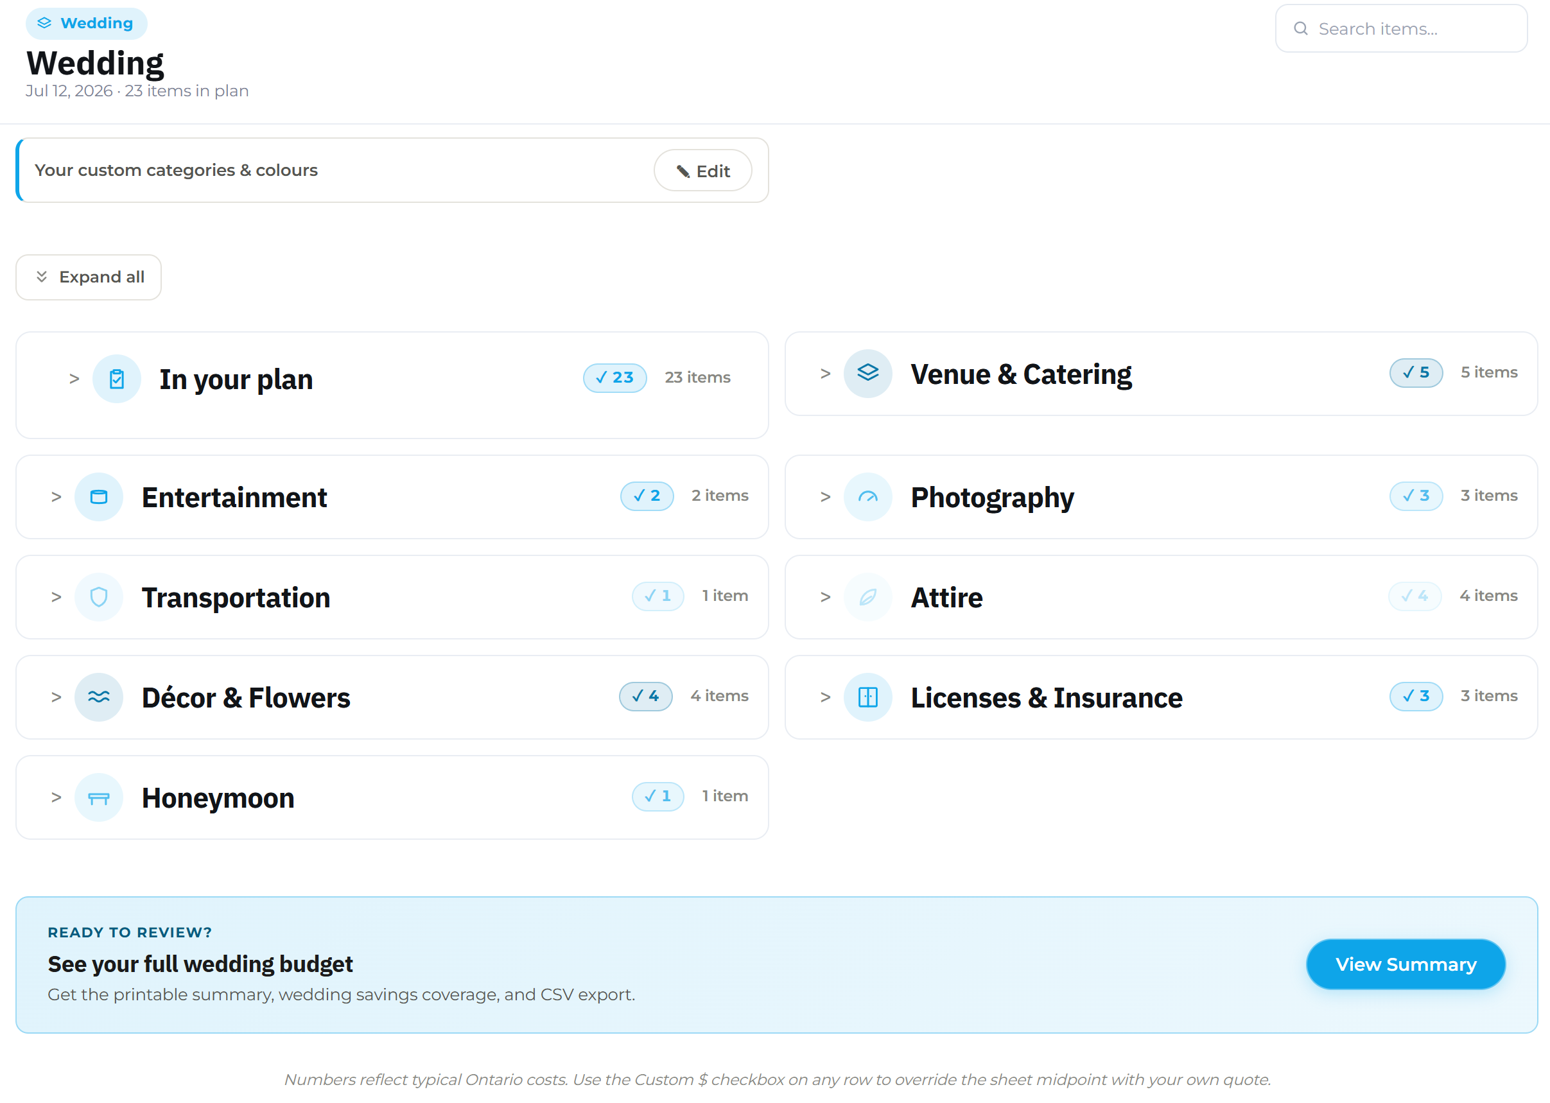Toggle the checked 23 badge in In your plan
Image resolution: width=1550 pixels, height=1103 pixels.
pyautogui.click(x=614, y=378)
